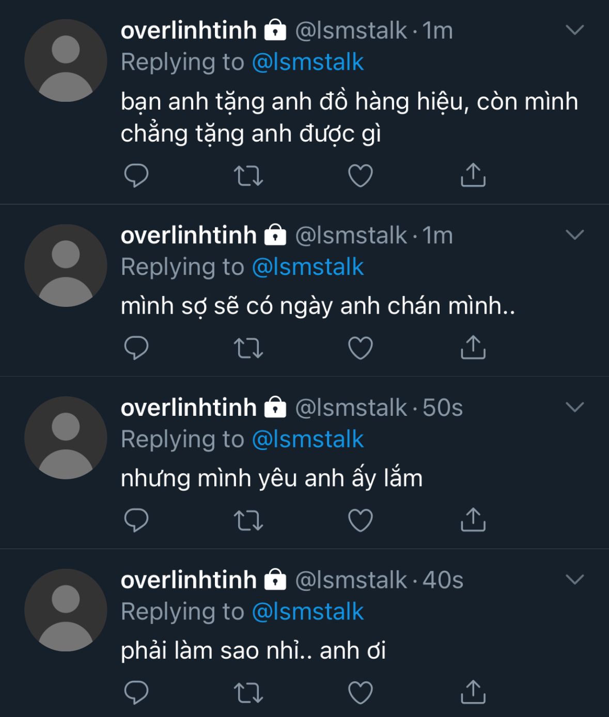The width and height of the screenshot is (609, 717).
Task: Tap @lsmstalk mention in the "phải làm sao" tweet
Action: coord(308,612)
